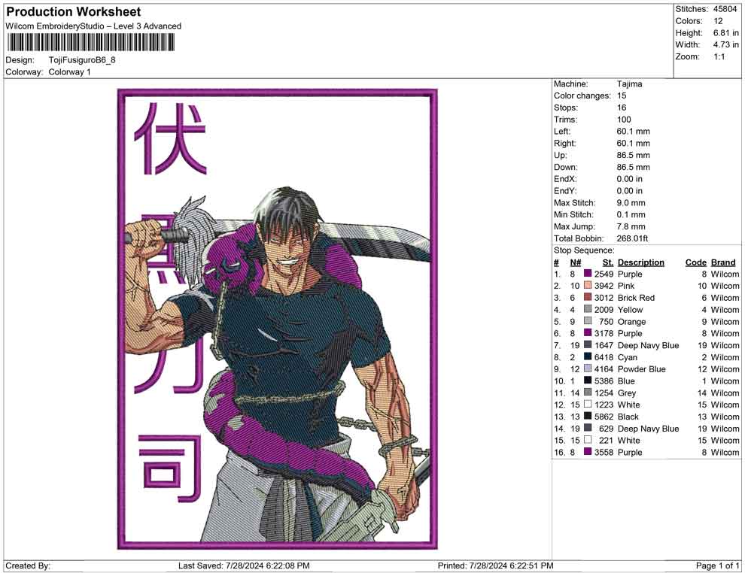The height and width of the screenshot is (573, 745).
Task: Click the Stops value 16
Action: (622, 108)
